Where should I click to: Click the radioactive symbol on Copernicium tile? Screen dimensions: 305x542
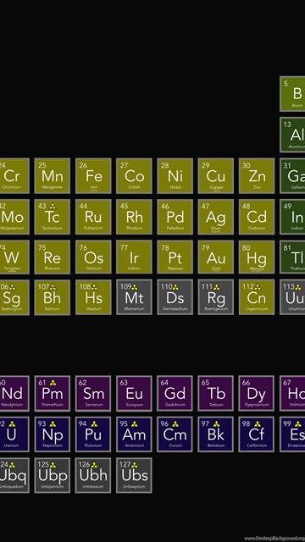pyautogui.click(x=257, y=287)
